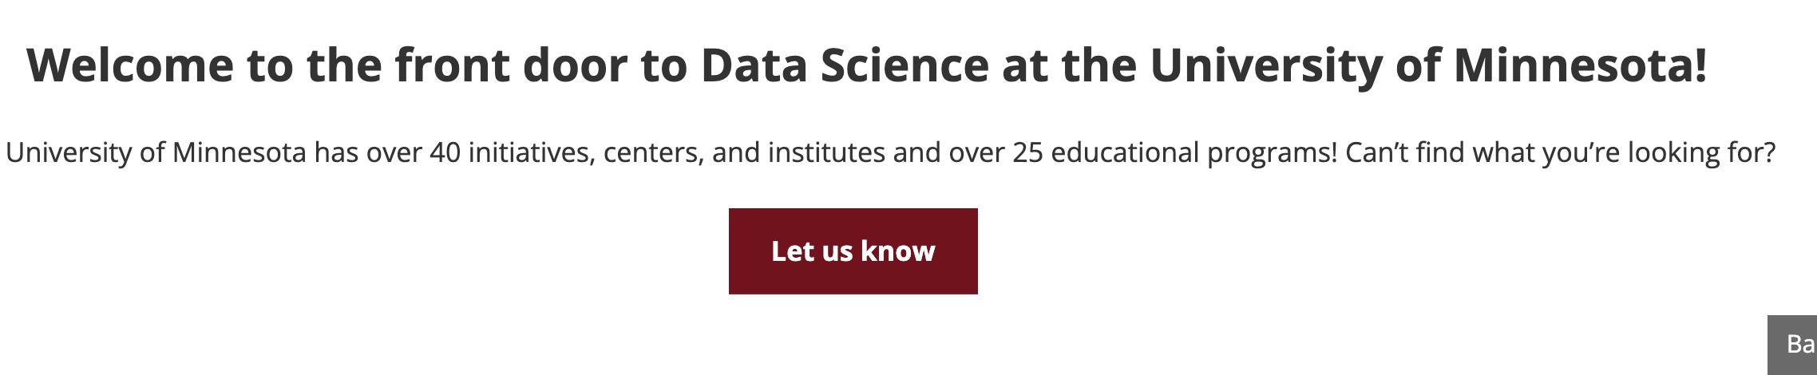The width and height of the screenshot is (1817, 375).
Task: Click the word "Welcome" in the heading
Action: click(130, 65)
